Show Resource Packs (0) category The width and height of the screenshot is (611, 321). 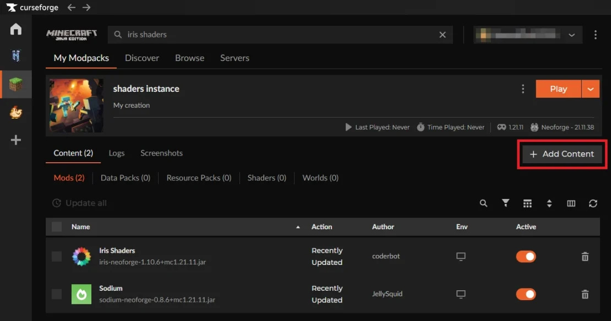(x=199, y=178)
